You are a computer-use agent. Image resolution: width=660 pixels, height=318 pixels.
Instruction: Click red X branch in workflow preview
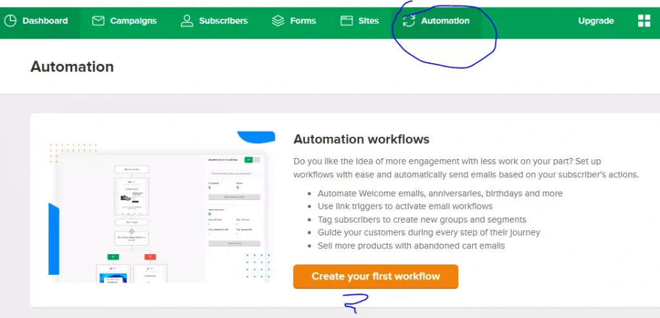[150, 257]
